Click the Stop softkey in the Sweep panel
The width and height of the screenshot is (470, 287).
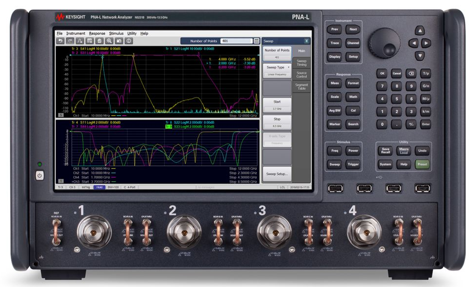(x=277, y=122)
